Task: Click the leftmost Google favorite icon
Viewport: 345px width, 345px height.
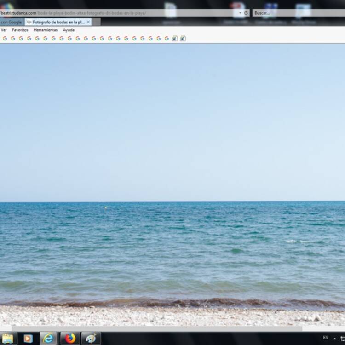Action: coord(5,39)
